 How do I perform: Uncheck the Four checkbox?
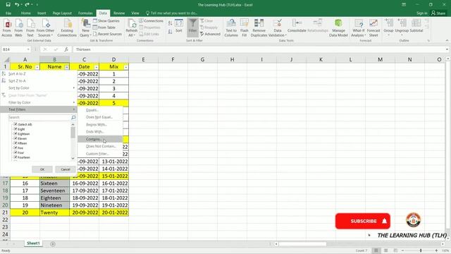(x=16, y=152)
